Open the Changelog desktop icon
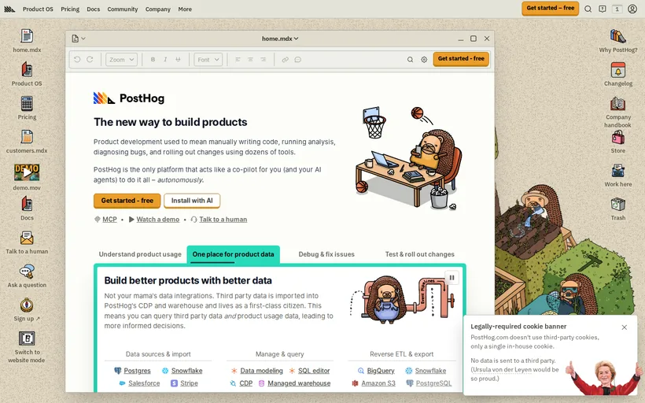Viewport: 645px width, 403px height. [x=617, y=70]
